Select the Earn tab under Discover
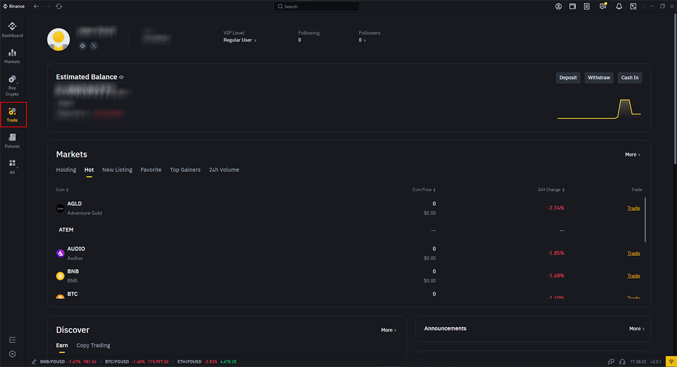Viewport: 677px width, 367px height. (x=62, y=346)
